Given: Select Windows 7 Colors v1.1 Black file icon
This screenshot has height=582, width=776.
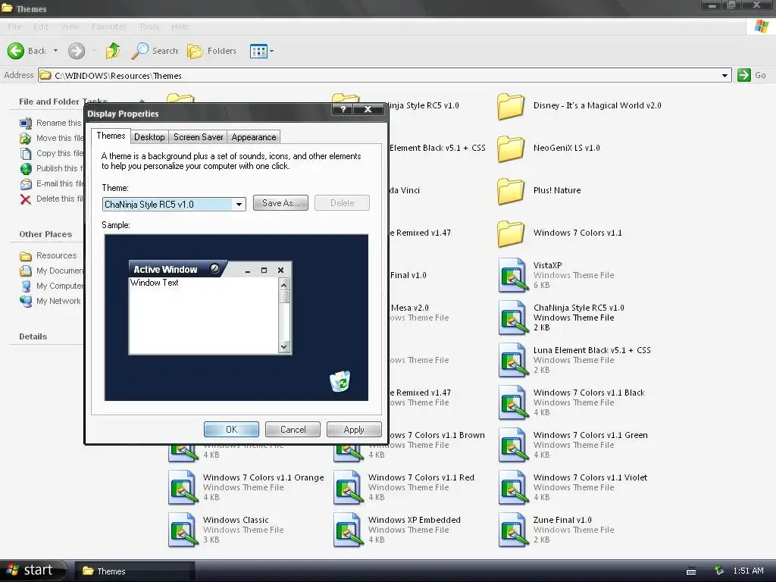Looking at the screenshot, I should [x=512, y=403].
